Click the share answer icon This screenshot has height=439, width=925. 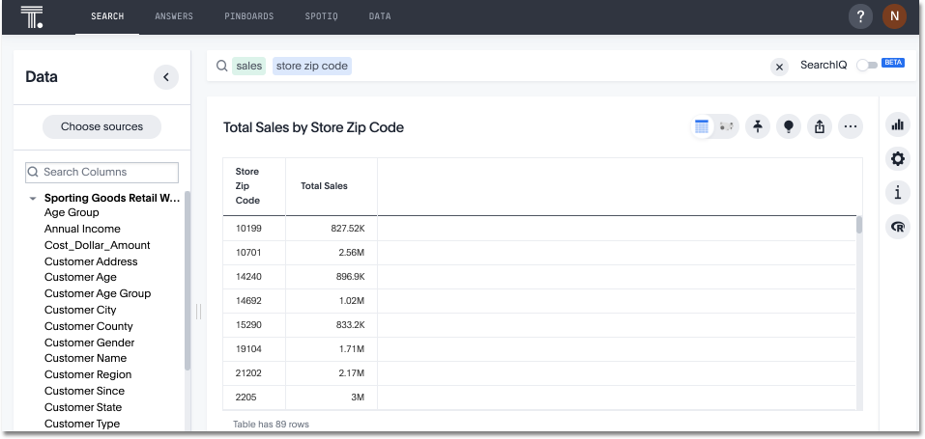coord(820,126)
